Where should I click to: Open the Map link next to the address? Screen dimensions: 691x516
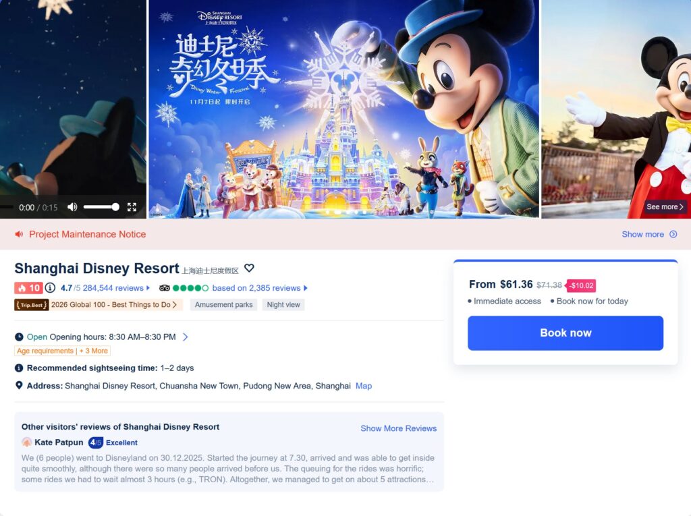point(364,386)
